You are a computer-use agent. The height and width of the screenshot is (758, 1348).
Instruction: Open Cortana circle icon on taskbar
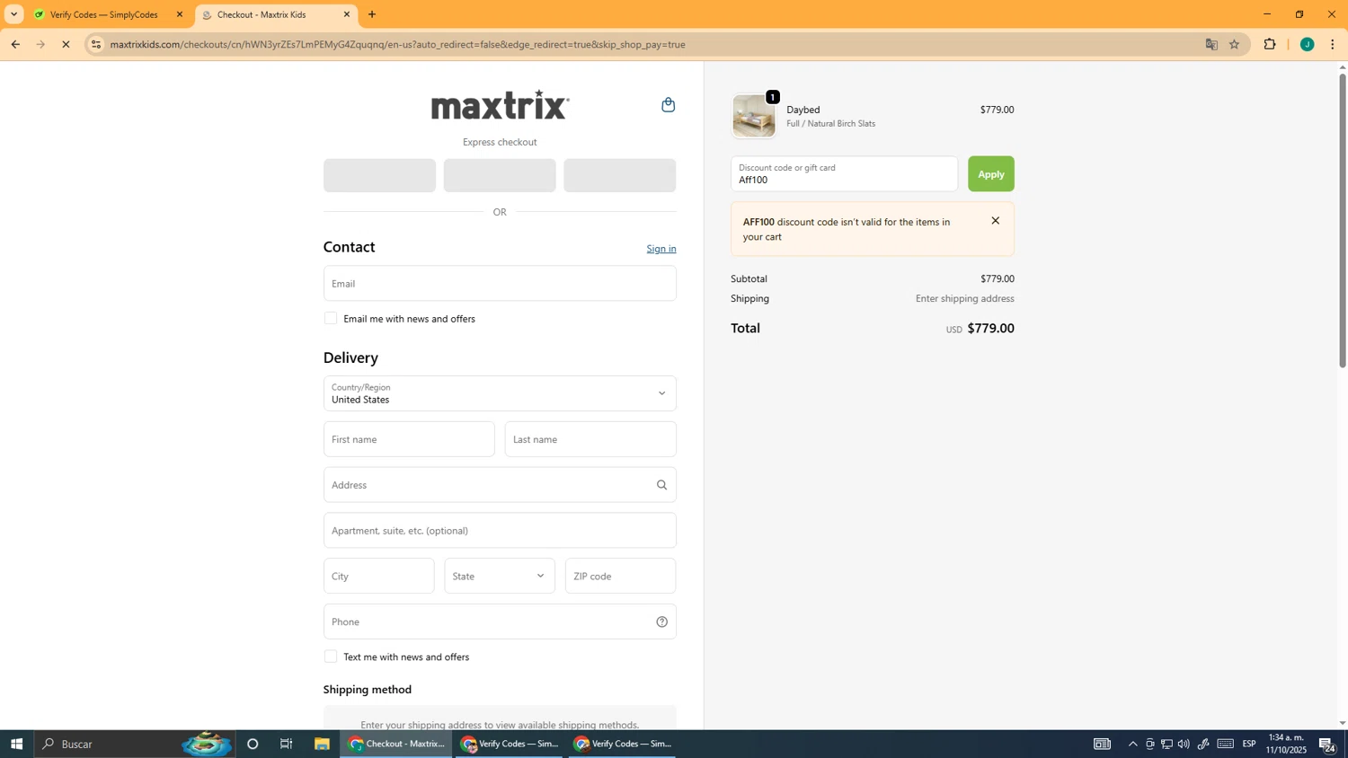click(253, 744)
